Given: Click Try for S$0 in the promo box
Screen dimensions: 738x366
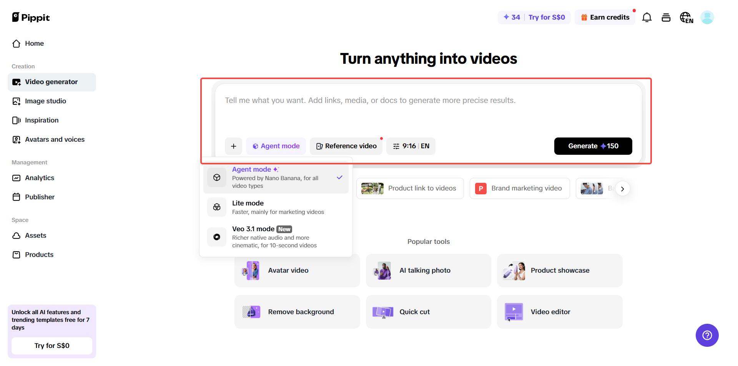Looking at the screenshot, I should coord(52,345).
